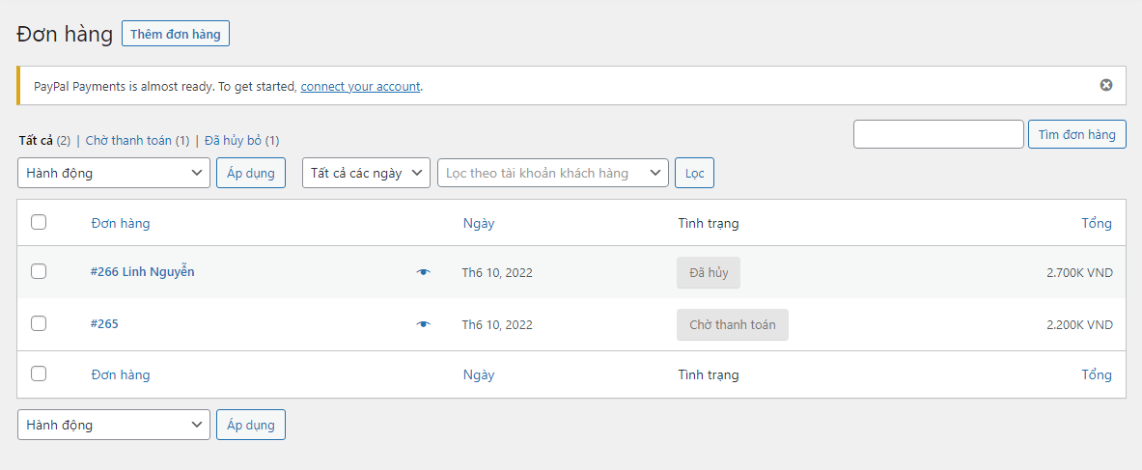Viewport: 1142px width, 470px height.
Task: Preview order #266 with the eye icon
Action: pos(423,272)
